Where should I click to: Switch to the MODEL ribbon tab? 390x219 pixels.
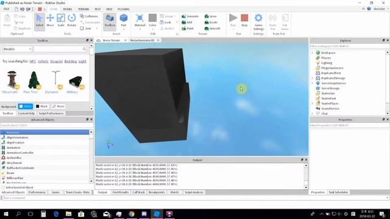[x=68, y=9]
